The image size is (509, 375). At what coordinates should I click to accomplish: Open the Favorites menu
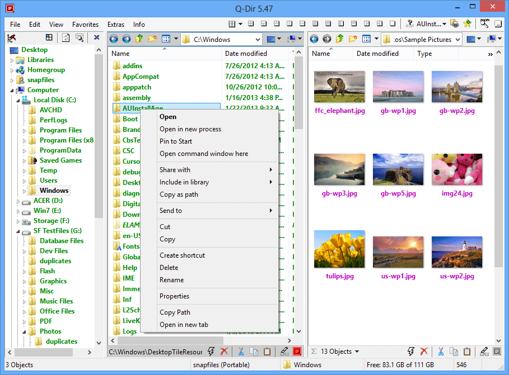coord(85,25)
